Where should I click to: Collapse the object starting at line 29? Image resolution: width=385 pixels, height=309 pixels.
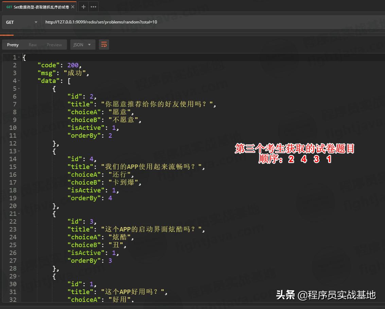coord(19,276)
